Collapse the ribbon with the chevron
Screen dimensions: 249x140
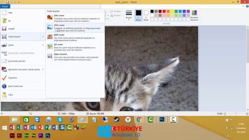pos(243,6)
